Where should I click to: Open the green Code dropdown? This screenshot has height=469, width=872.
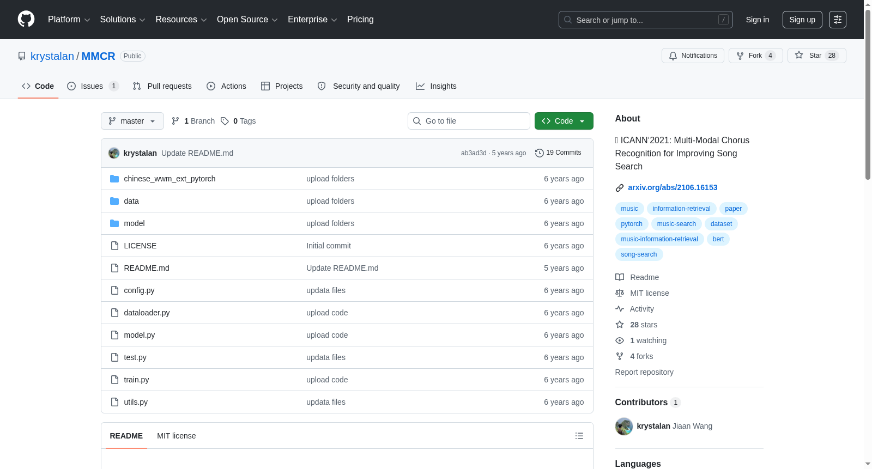[x=564, y=121]
